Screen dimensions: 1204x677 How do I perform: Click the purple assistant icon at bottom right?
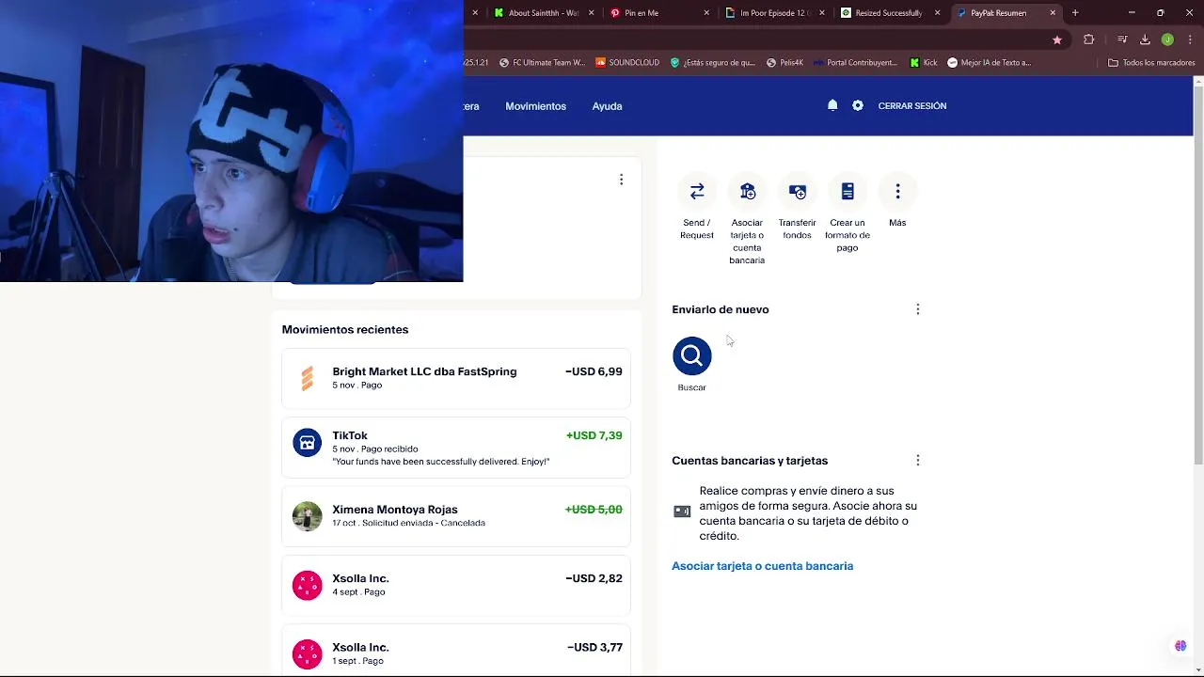[x=1180, y=646]
